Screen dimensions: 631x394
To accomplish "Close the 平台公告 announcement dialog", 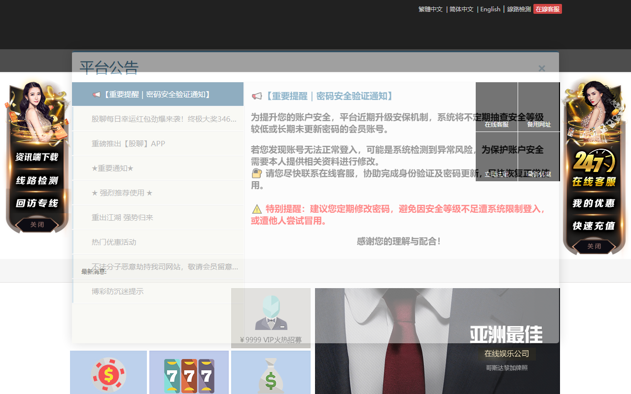I will click(542, 68).
